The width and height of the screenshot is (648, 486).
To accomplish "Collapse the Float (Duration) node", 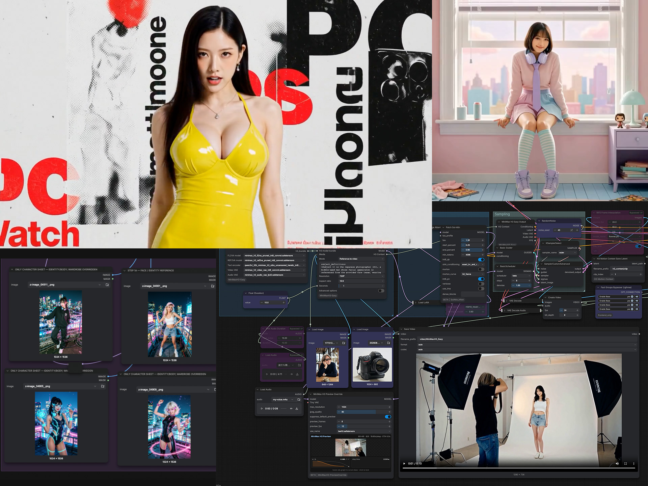I will point(246,293).
